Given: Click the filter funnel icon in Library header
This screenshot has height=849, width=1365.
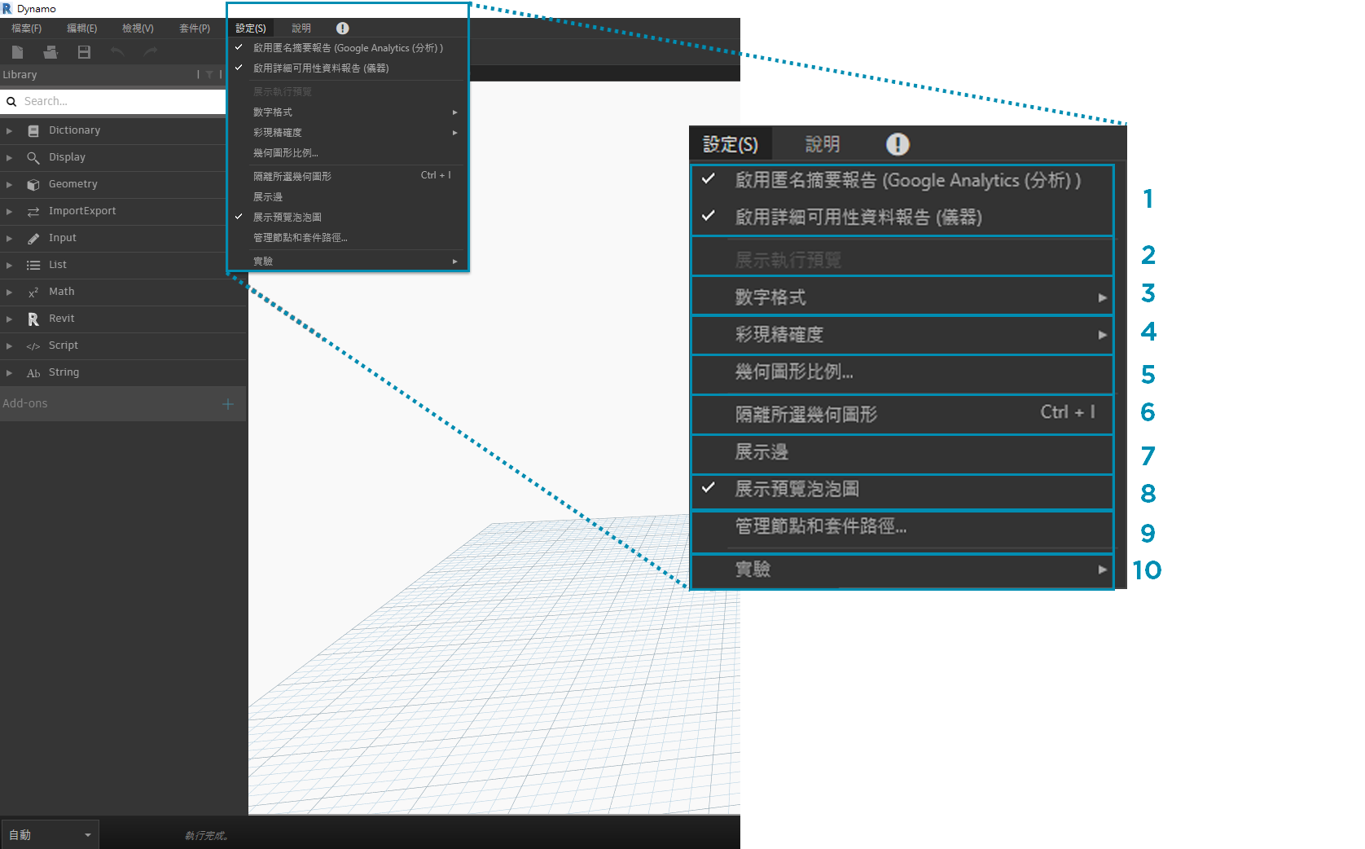Looking at the screenshot, I should click(x=209, y=74).
